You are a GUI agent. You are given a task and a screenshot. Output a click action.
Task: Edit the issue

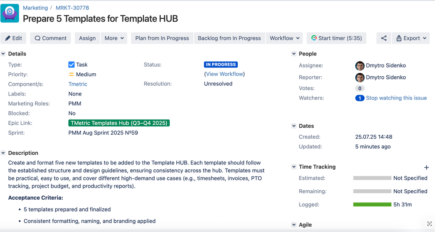[x=13, y=38]
